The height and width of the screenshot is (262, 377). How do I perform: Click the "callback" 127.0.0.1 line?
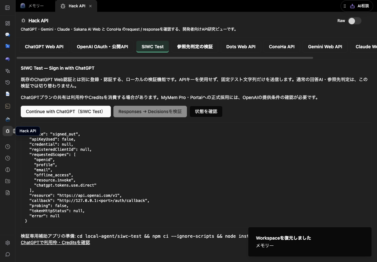pos(89,200)
